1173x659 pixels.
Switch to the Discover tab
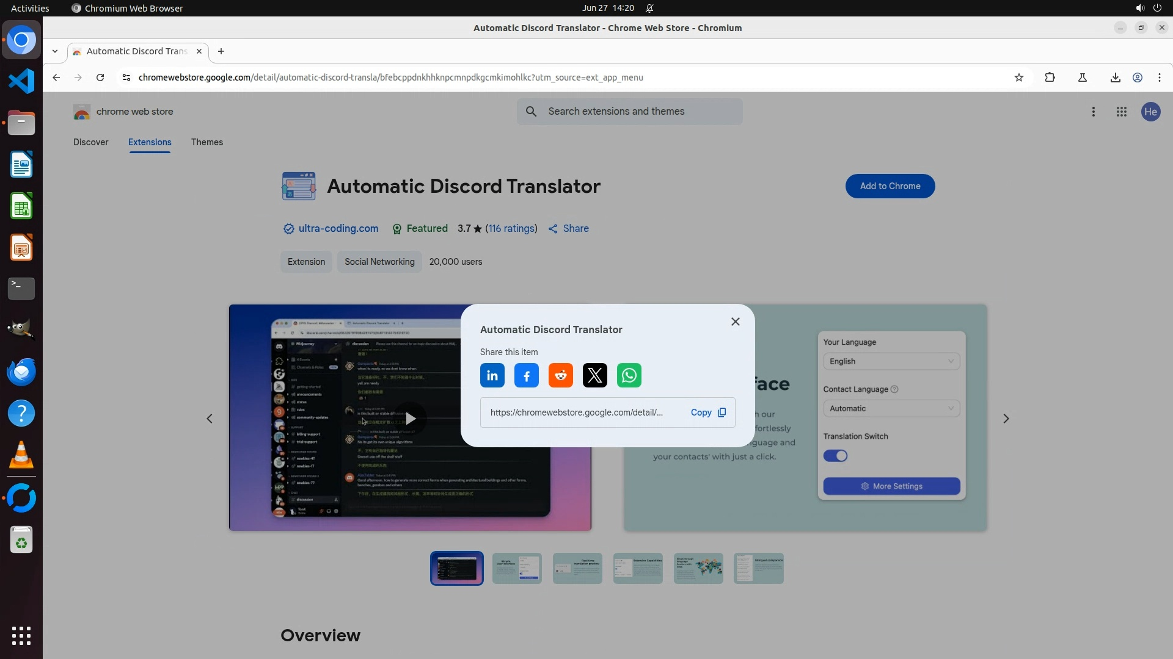90,142
